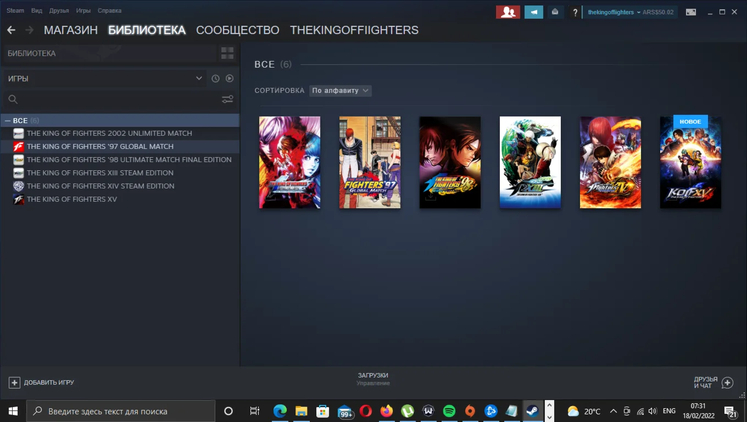This screenshot has width=747, height=422.
Task: Click KOF XIV cover art
Action: pos(610,162)
